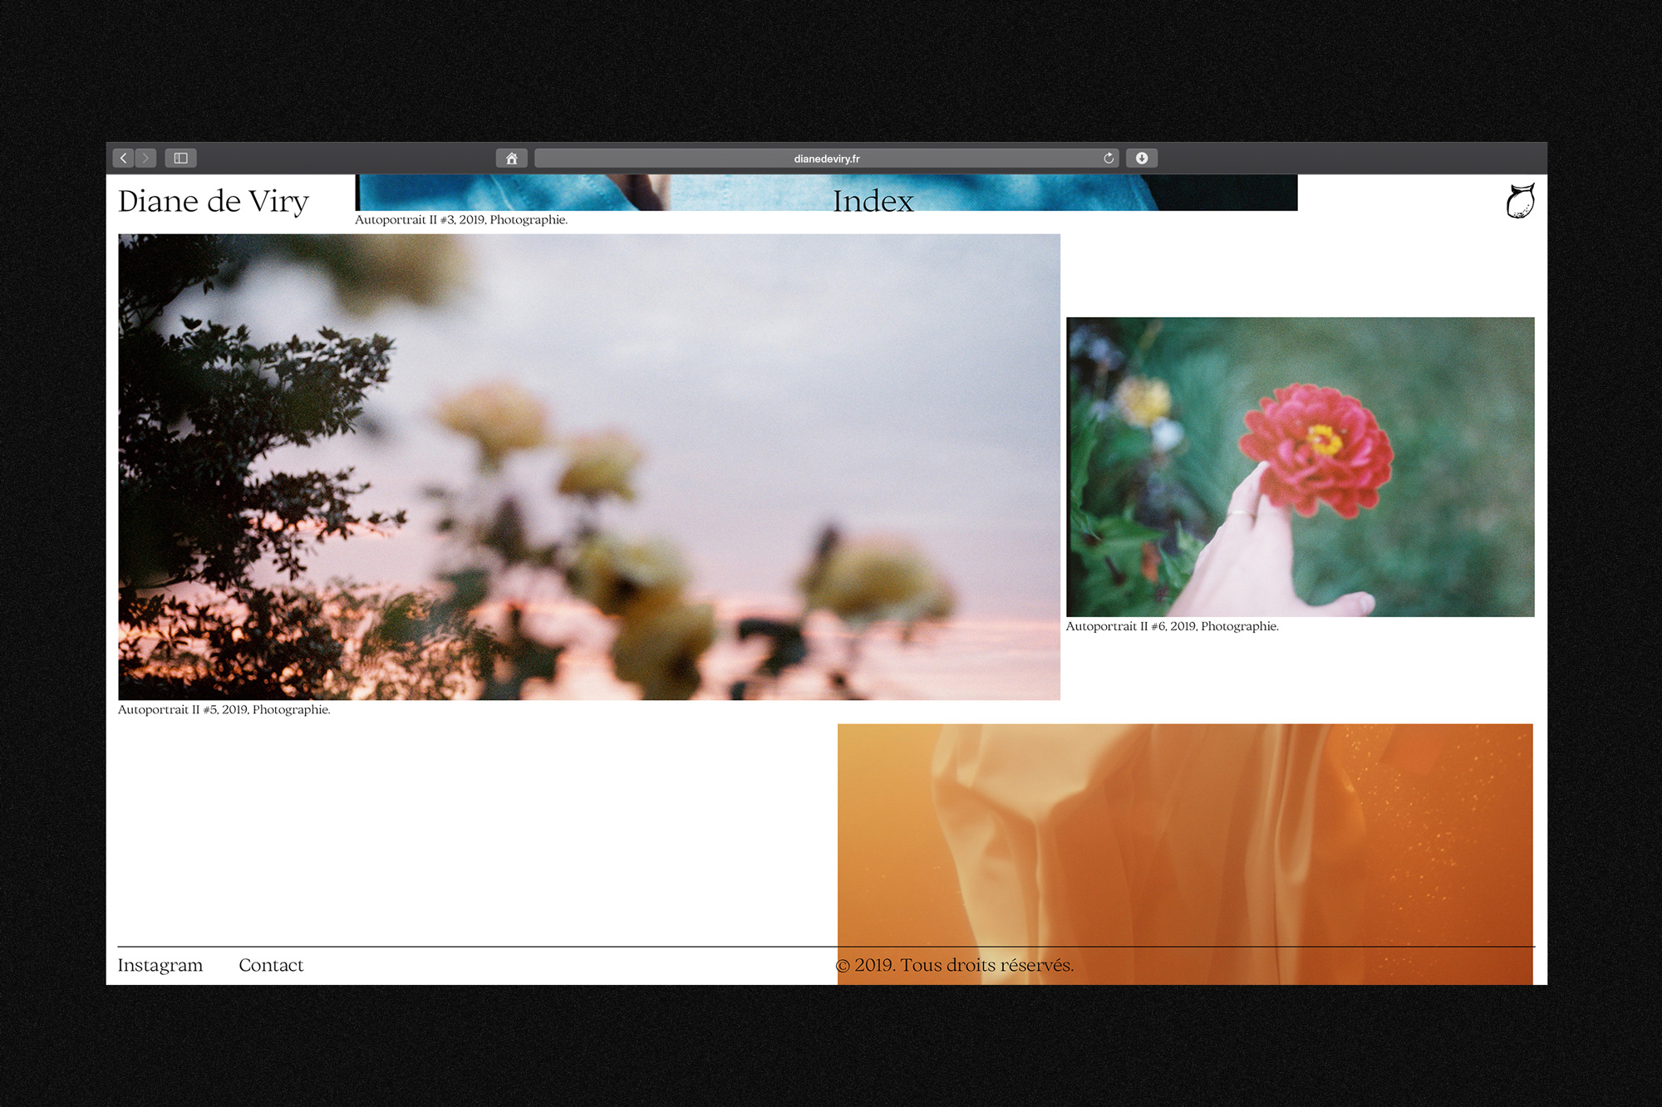Image resolution: width=1662 pixels, height=1107 pixels.
Task: Click the lemon logo icon
Action: (x=1519, y=201)
